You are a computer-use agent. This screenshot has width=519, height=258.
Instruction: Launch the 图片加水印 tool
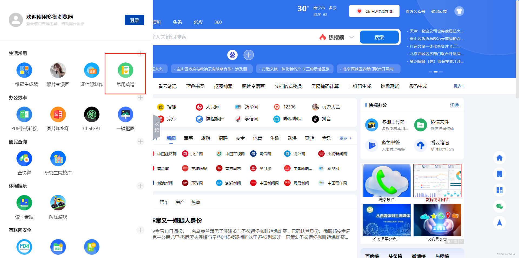point(58,114)
